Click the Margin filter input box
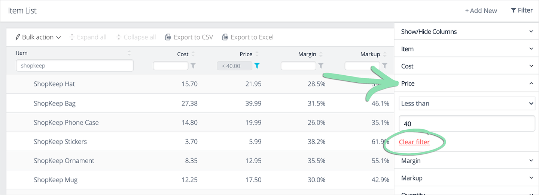This screenshot has width=539, height=195. click(298, 66)
